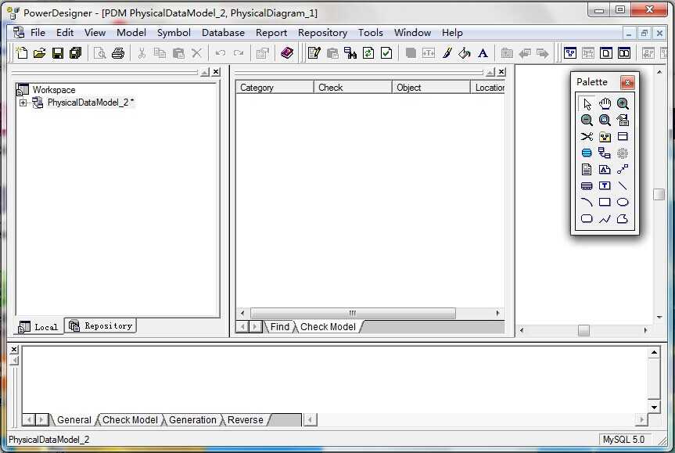The height and width of the screenshot is (453, 675).
Task: Sort by the Category column header
Action: pyautogui.click(x=275, y=88)
